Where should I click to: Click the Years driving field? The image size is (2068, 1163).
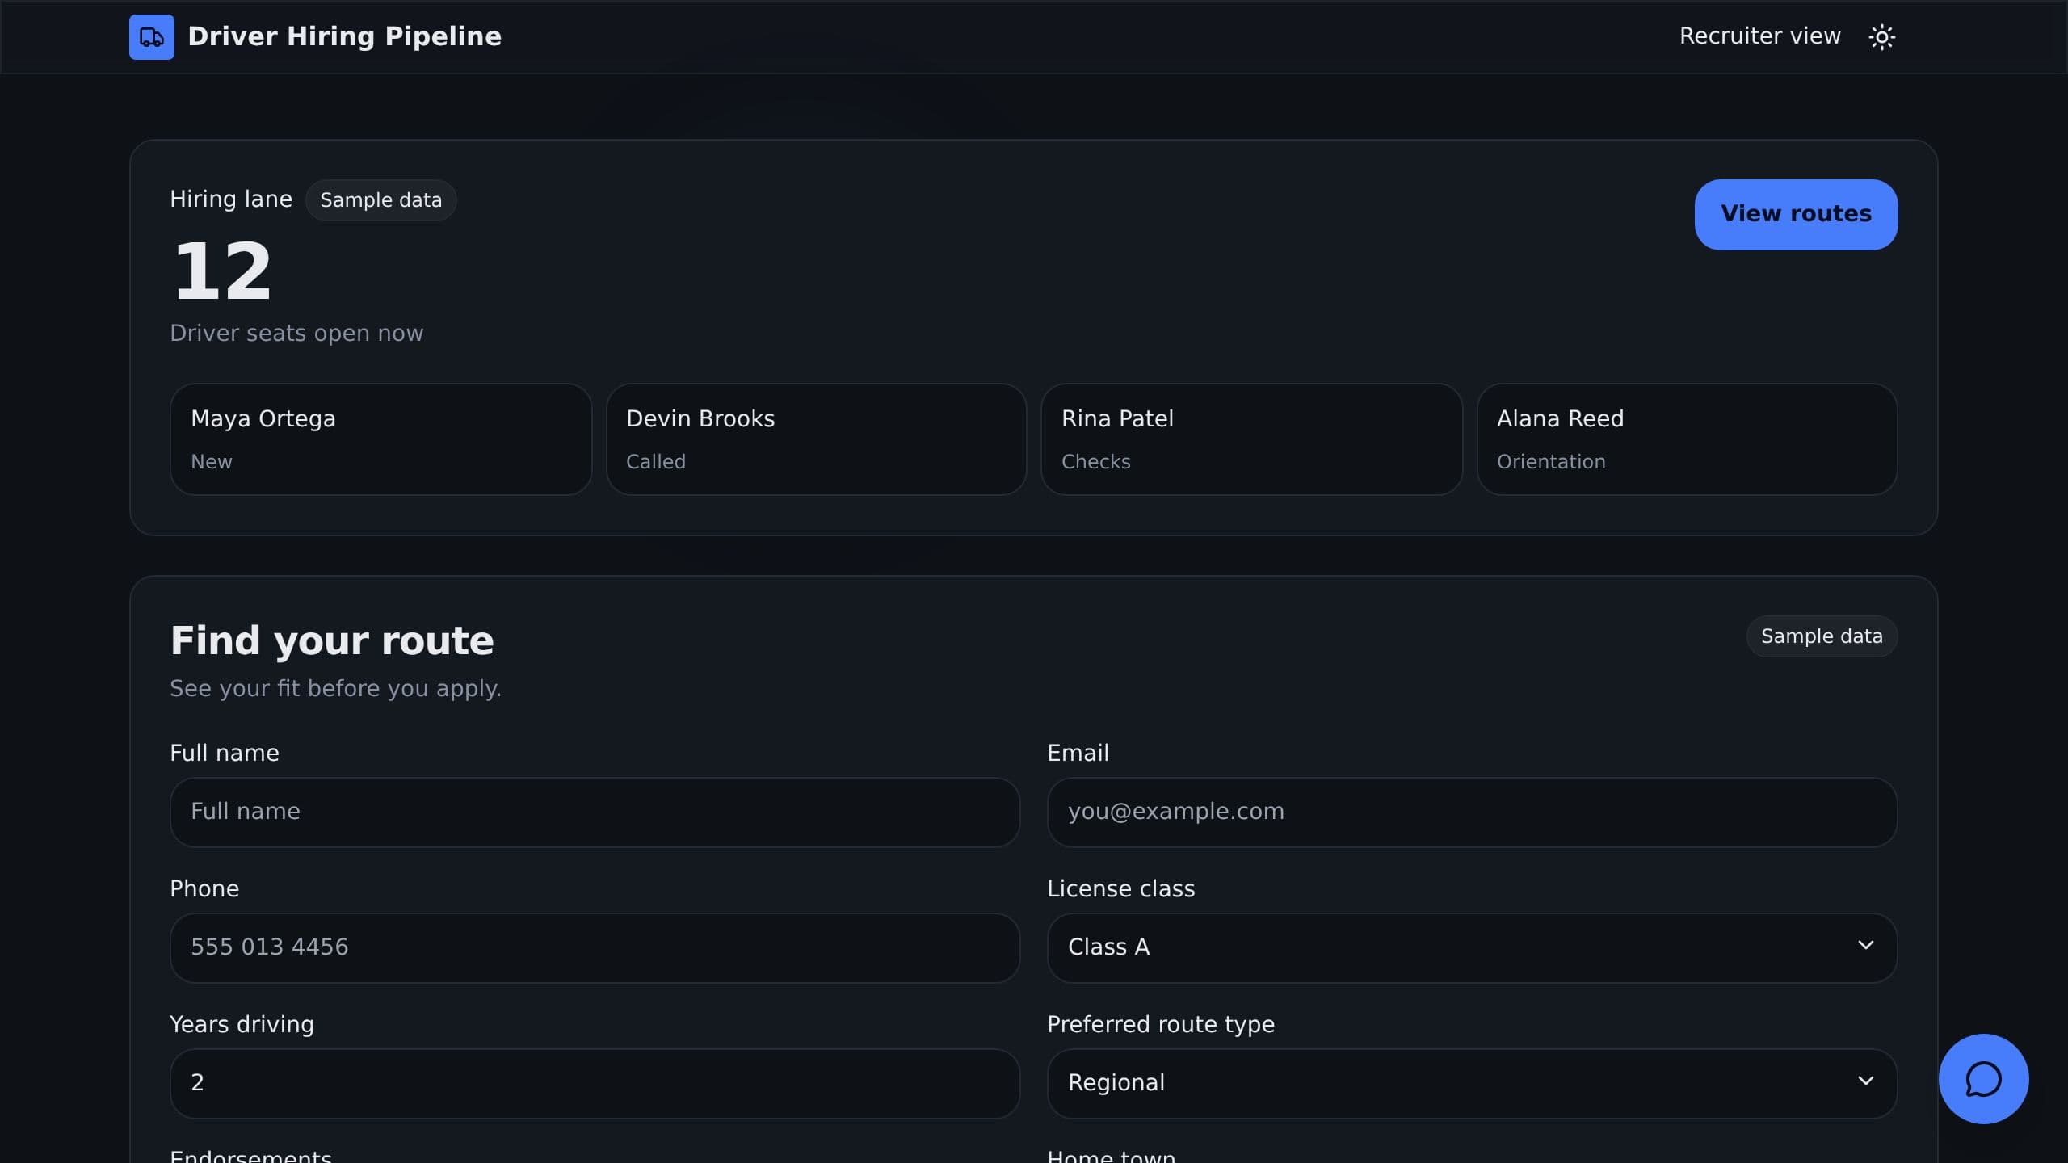595,1083
